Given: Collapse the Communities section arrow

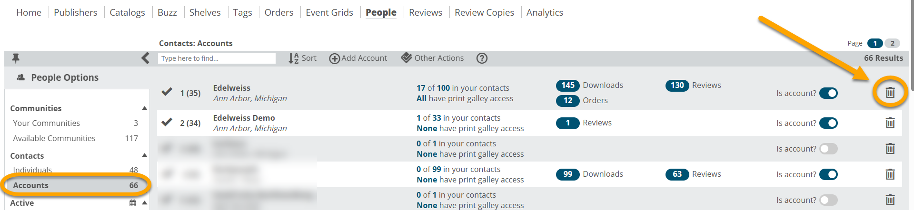Looking at the screenshot, I should tap(144, 108).
